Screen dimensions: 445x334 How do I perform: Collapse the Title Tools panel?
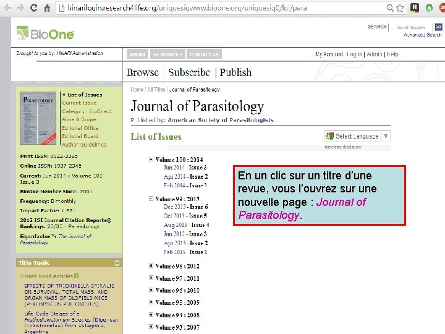(117, 263)
